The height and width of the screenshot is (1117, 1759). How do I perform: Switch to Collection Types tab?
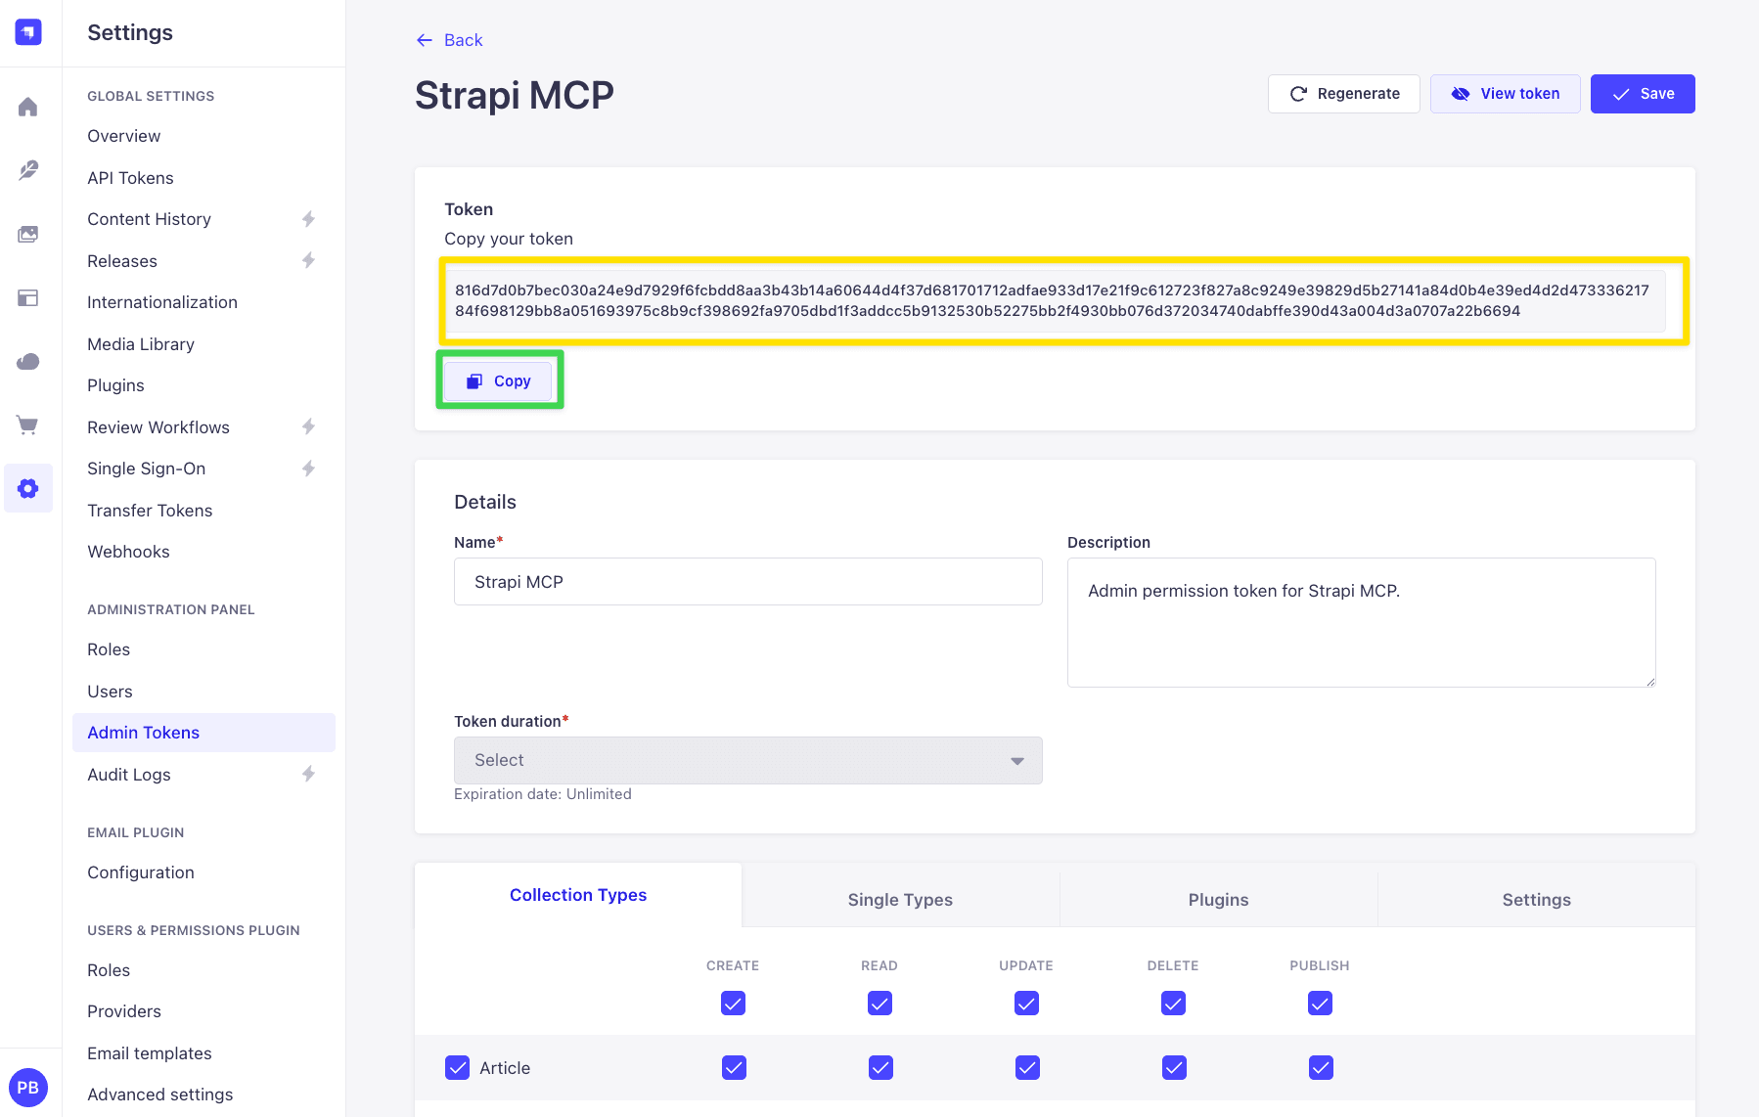pos(578,895)
